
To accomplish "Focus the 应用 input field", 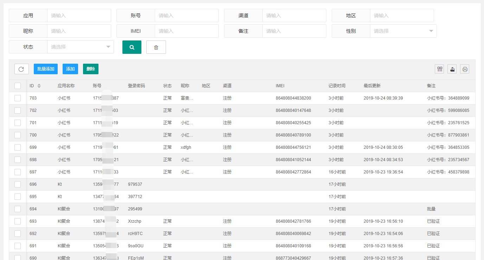I will (79, 15).
